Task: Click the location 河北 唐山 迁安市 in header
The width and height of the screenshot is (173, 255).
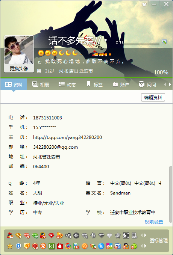Action: [76, 71]
